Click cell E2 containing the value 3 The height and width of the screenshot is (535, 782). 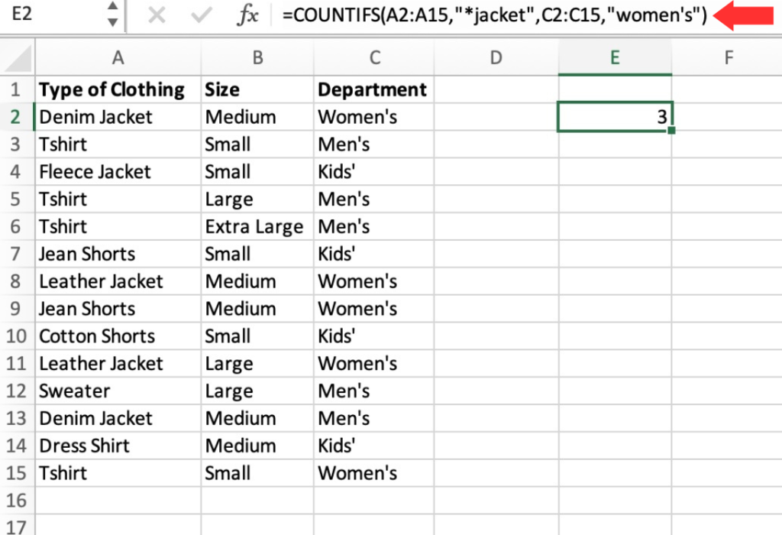[615, 116]
